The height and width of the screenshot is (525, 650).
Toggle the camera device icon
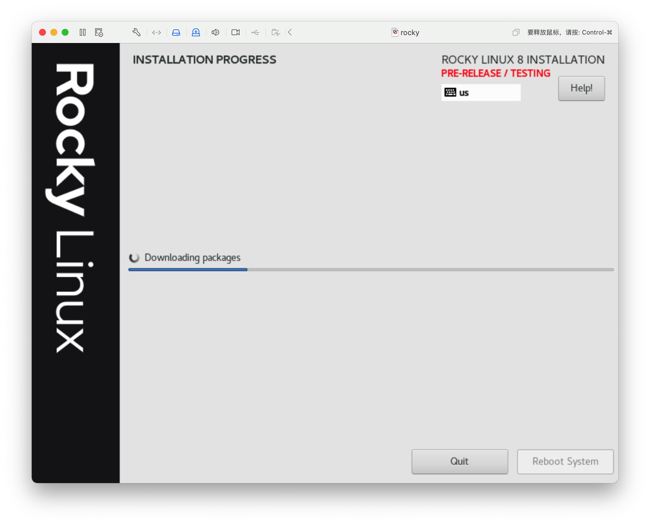(x=236, y=32)
